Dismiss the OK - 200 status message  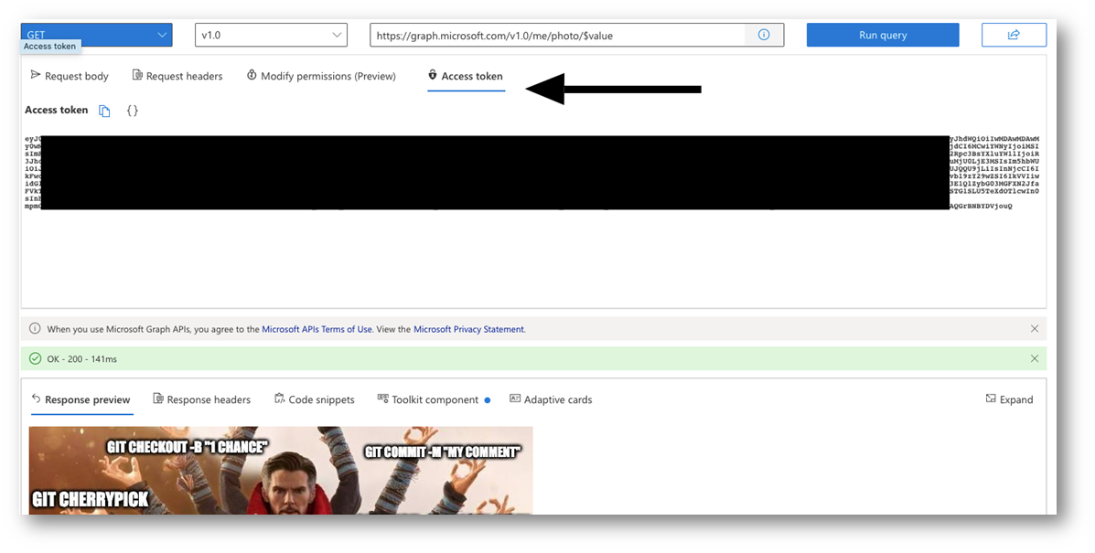coord(1035,358)
